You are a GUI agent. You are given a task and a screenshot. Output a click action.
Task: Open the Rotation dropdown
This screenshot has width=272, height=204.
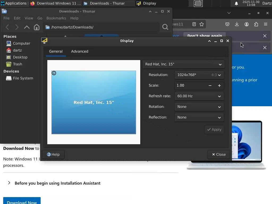click(199, 107)
